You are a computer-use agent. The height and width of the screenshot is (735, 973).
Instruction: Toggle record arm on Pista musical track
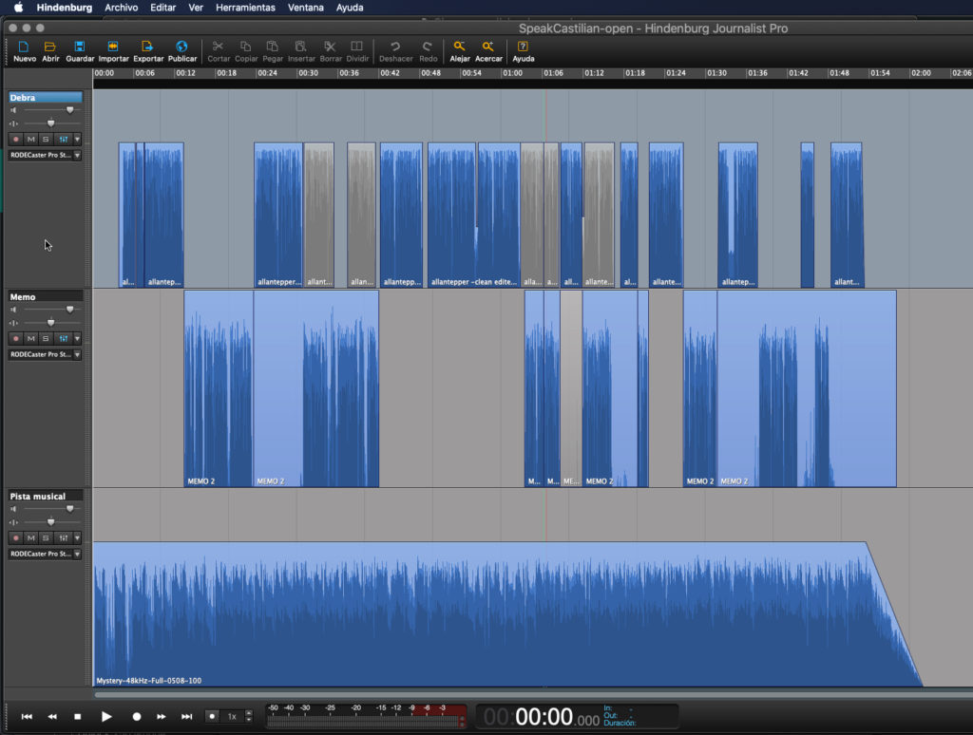(x=16, y=537)
